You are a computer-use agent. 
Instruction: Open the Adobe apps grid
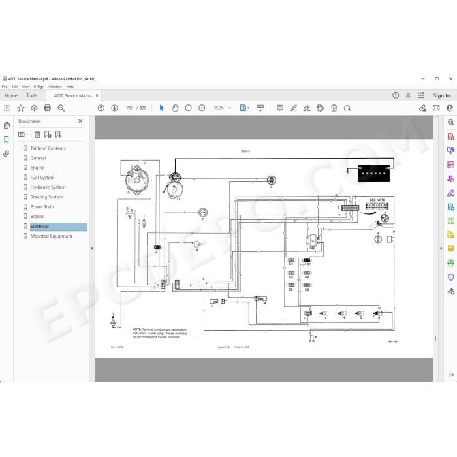click(421, 95)
